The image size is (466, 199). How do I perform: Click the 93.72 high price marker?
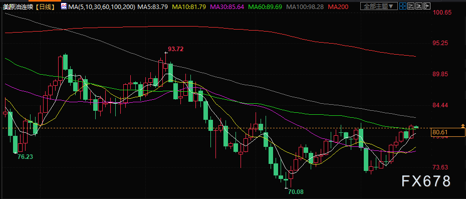176,49
